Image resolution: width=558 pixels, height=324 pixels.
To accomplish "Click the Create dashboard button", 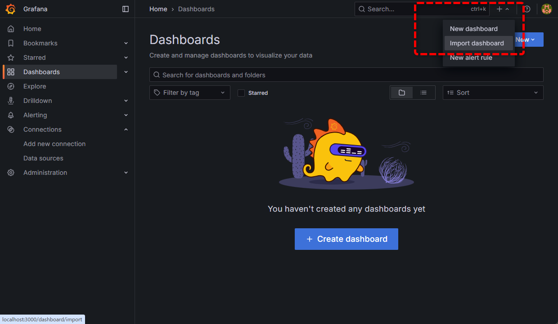I will point(346,239).
